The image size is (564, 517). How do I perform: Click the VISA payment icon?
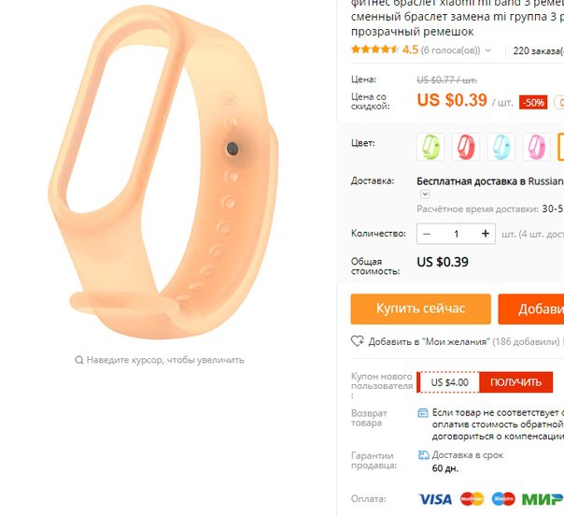435,499
